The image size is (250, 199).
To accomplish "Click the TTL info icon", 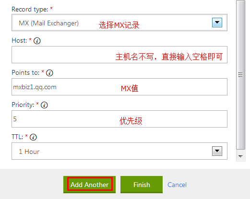I will click(x=33, y=137).
